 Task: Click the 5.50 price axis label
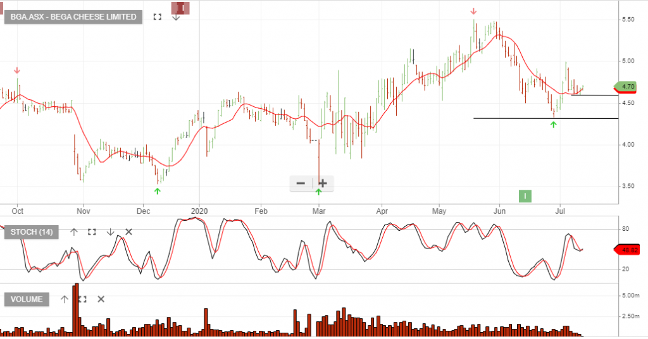click(x=628, y=20)
